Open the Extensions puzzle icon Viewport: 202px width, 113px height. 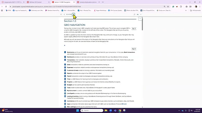181,6
